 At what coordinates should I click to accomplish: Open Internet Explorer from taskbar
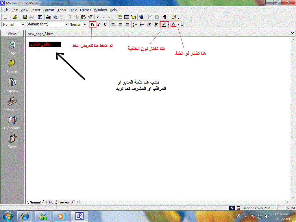25,216
